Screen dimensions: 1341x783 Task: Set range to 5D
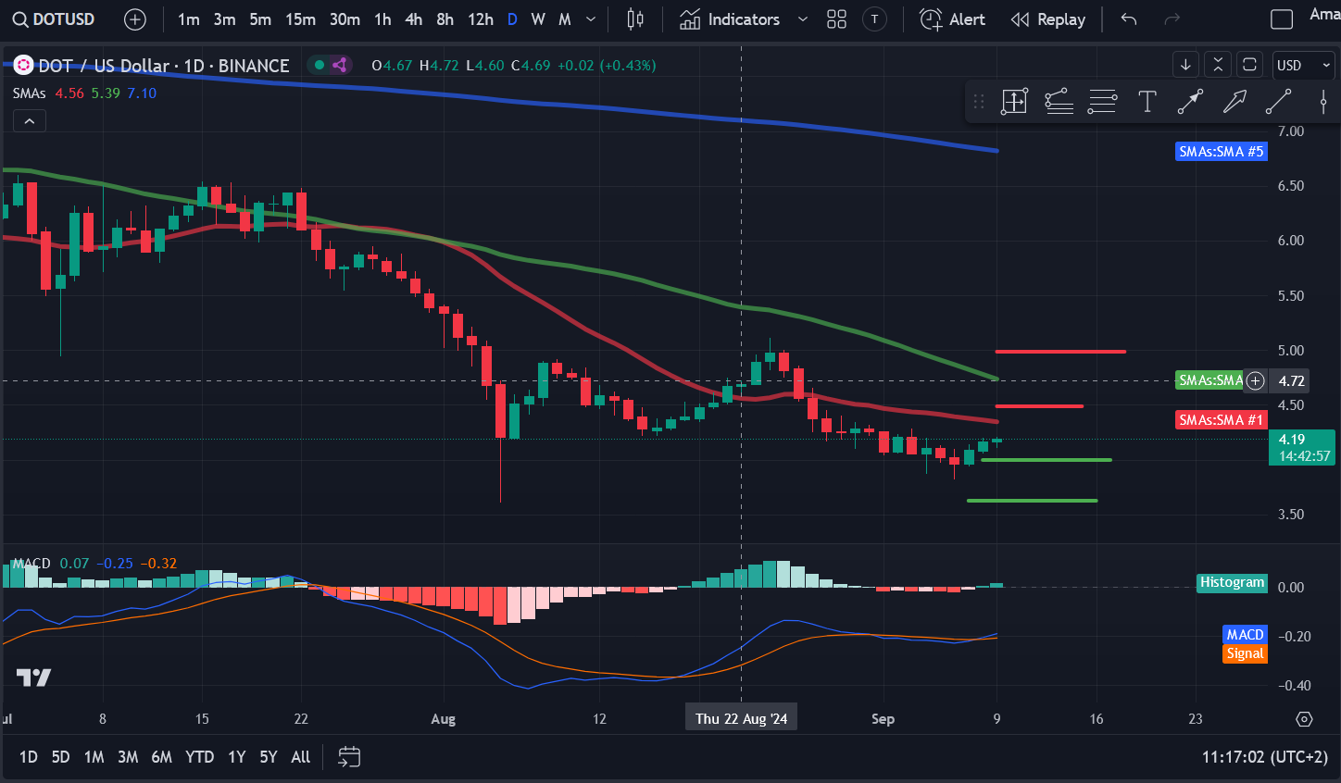pos(60,757)
